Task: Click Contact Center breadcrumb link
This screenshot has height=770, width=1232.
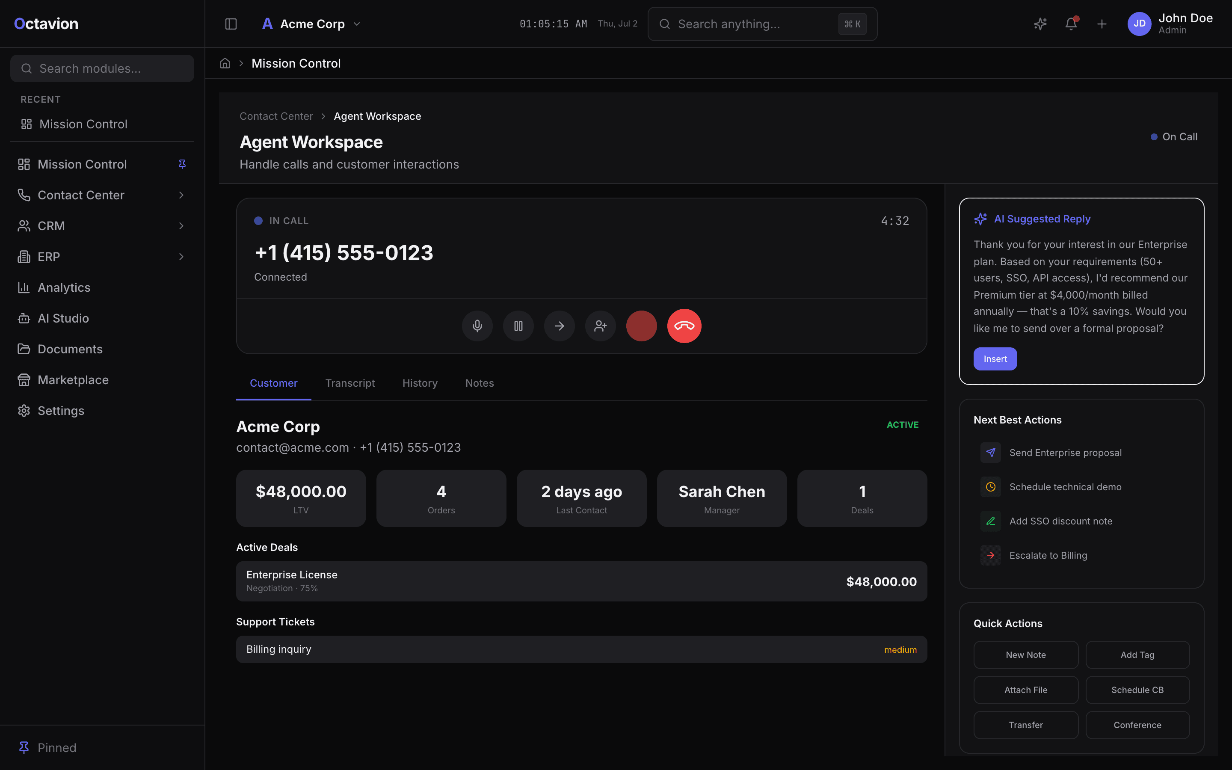Action: tap(276, 116)
